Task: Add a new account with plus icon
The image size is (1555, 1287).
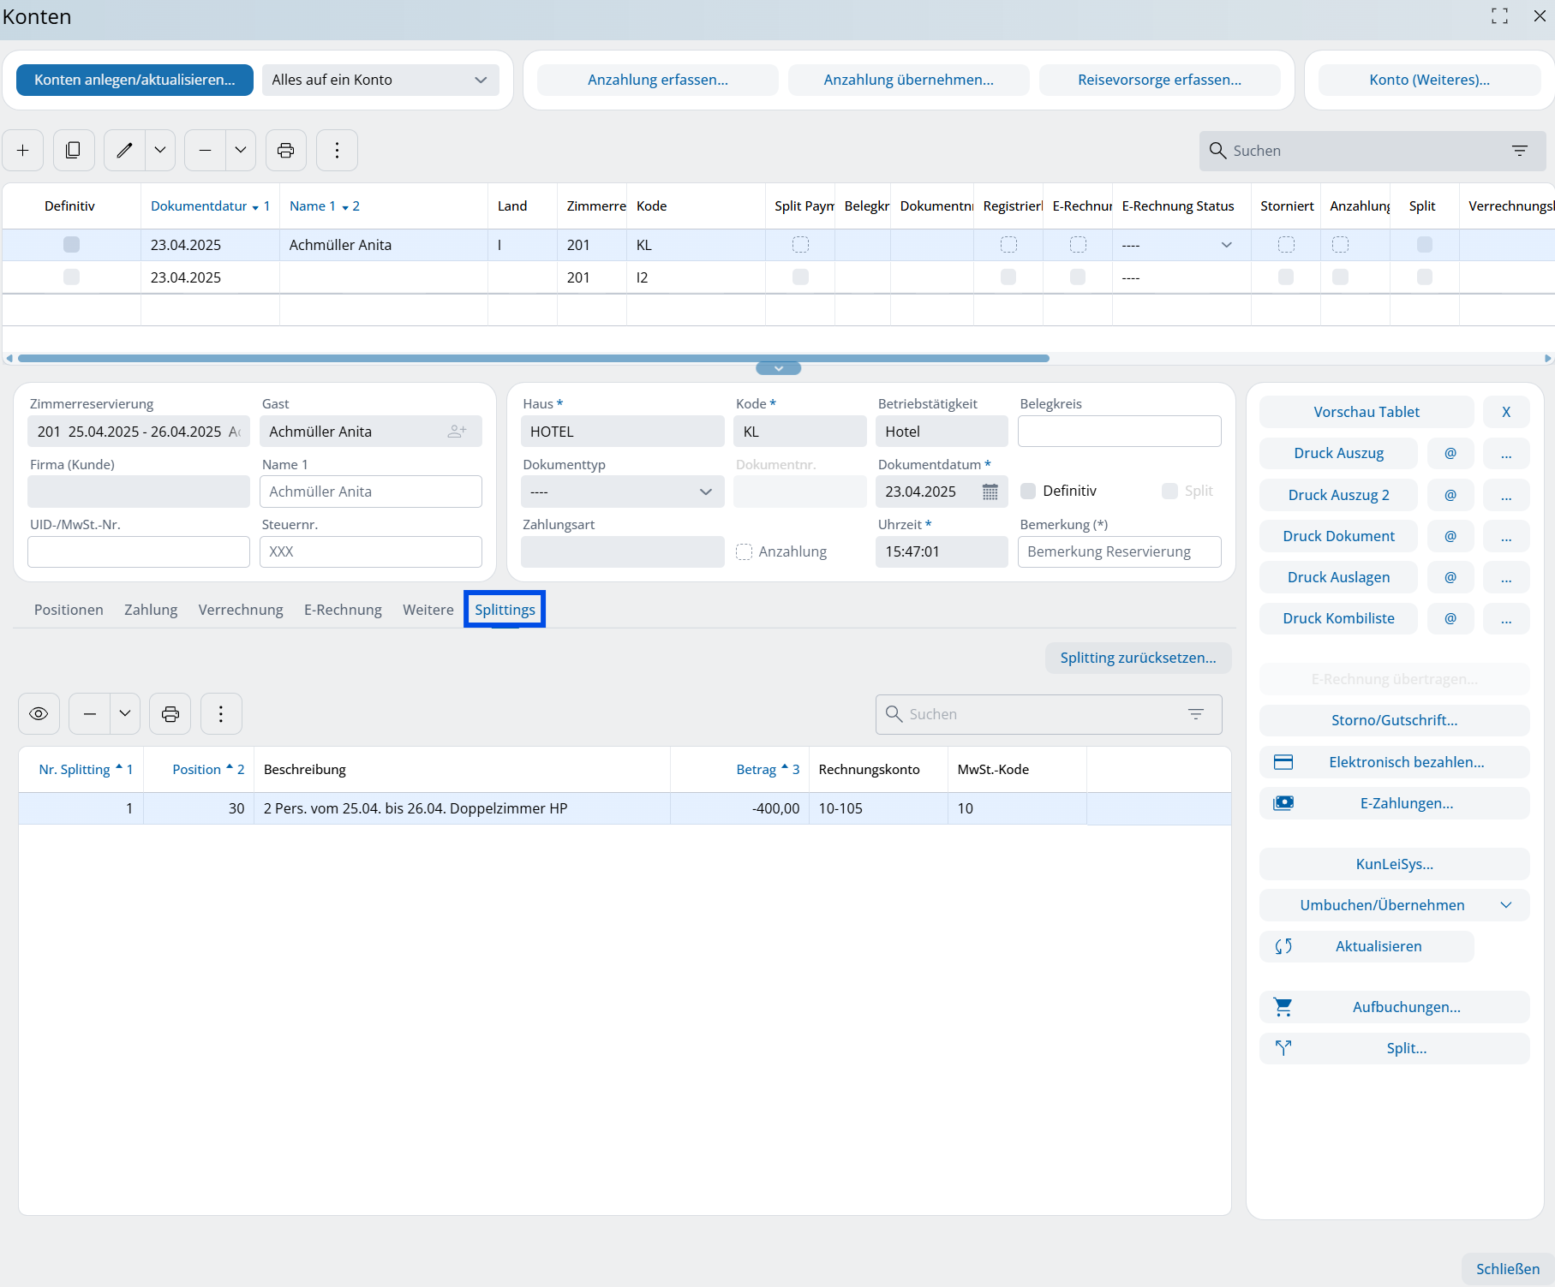Action: (x=23, y=151)
